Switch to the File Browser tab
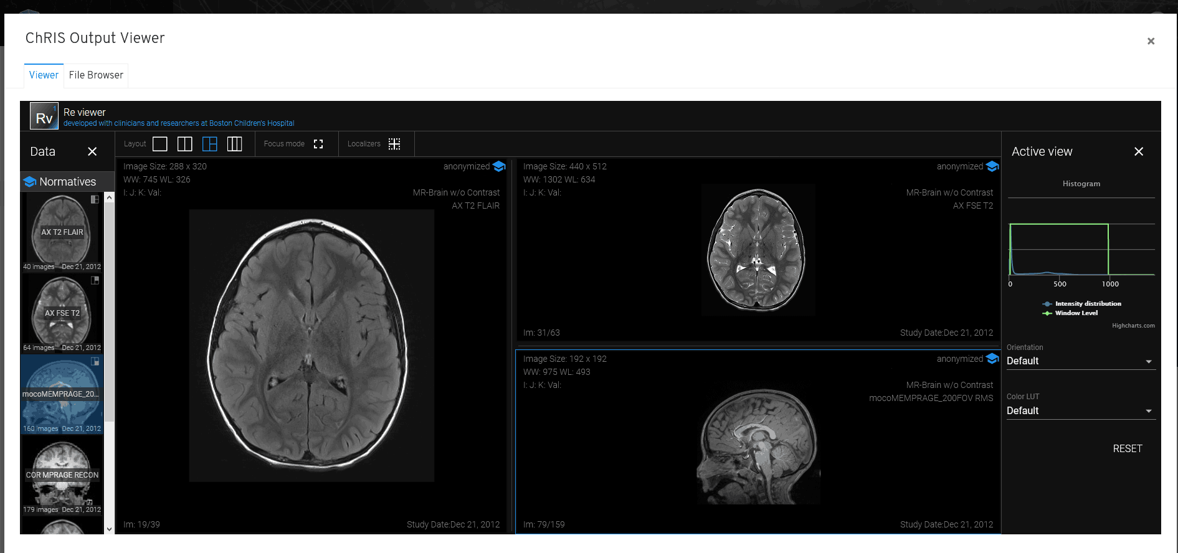The height and width of the screenshot is (553, 1178). click(96, 75)
